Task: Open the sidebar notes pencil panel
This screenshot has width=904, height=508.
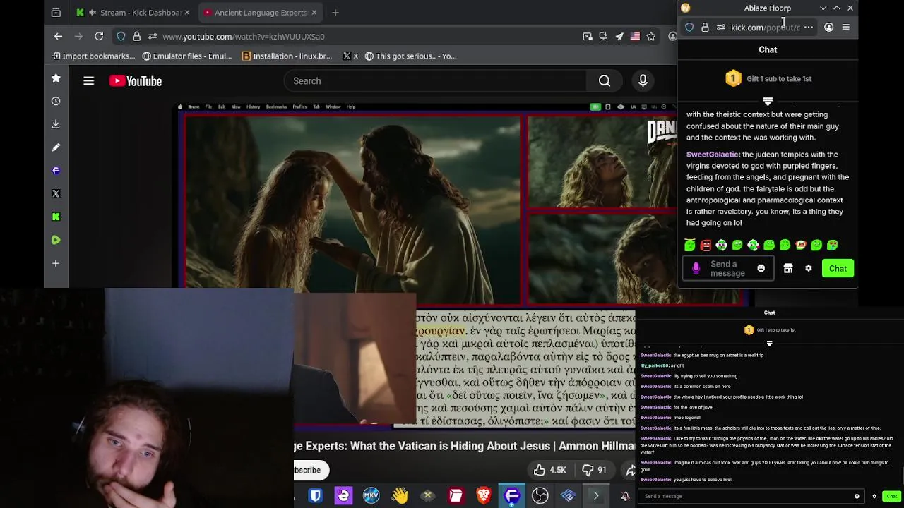Action: coord(56,147)
